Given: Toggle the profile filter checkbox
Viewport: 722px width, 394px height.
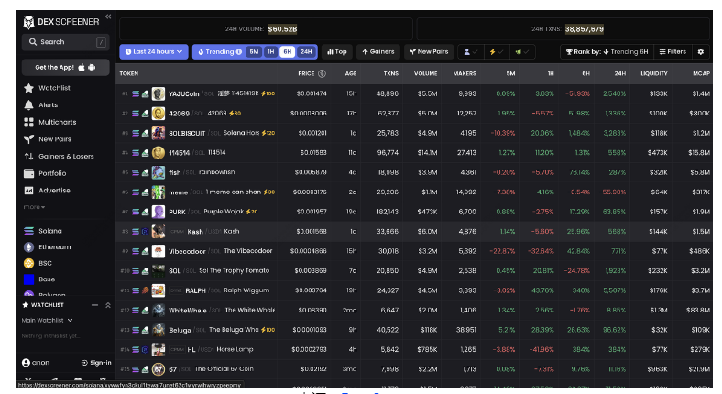Looking at the screenshot, I should [x=471, y=52].
